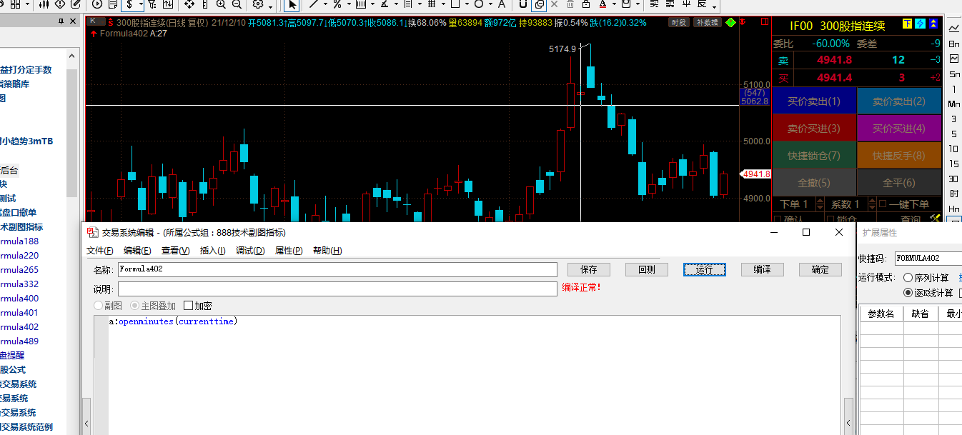Toggle the 一键下单 checkbox
This screenshot has width=962, height=435.
883,204
